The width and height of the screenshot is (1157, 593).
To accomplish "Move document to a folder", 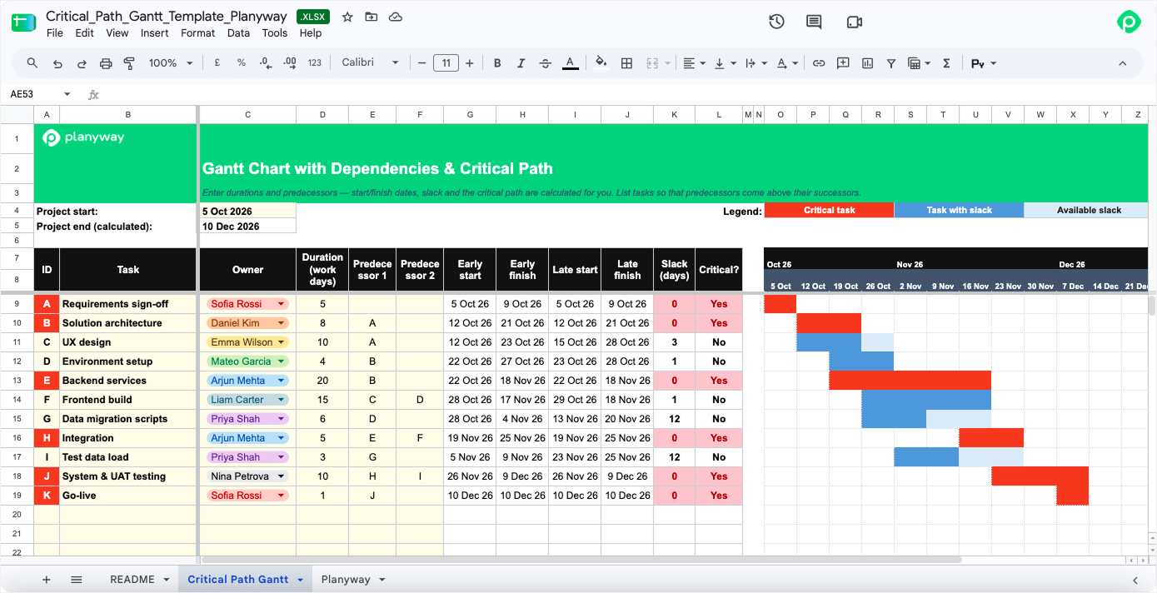I will coord(372,17).
